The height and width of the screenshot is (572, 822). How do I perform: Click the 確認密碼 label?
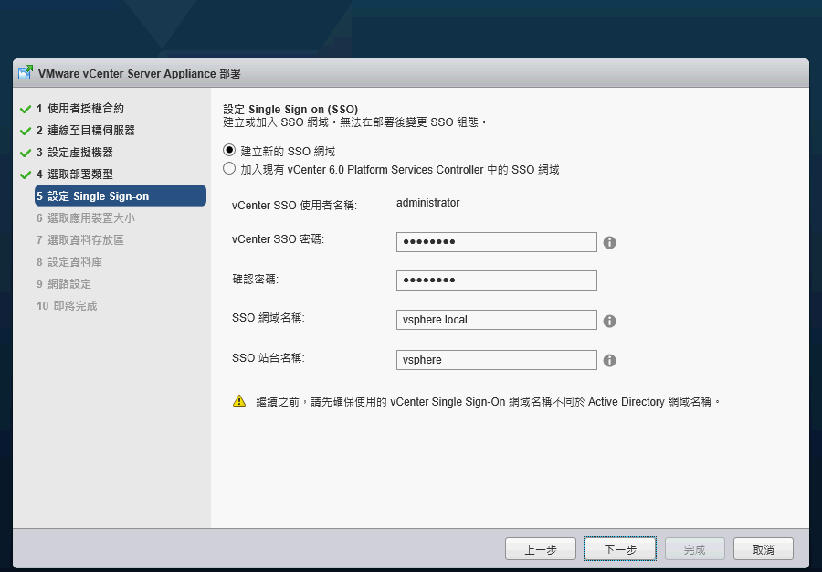pyautogui.click(x=256, y=280)
